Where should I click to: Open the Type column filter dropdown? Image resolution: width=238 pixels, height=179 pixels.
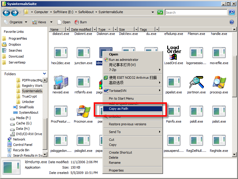pos(115,29)
